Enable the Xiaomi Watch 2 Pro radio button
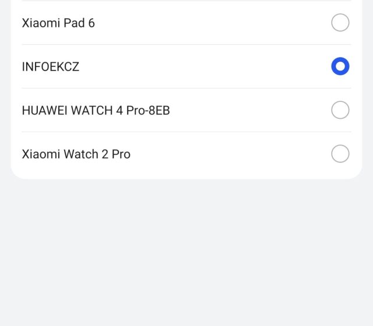This screenshot has height=326, width=373. [x=340, y=154]
